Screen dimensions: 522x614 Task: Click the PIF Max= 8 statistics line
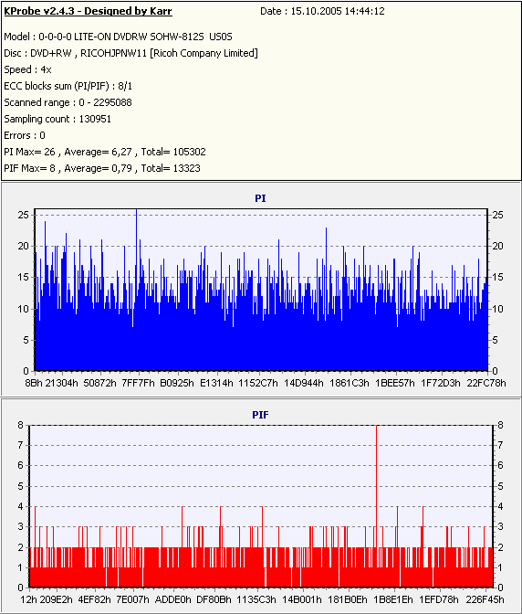coord(102,168)
